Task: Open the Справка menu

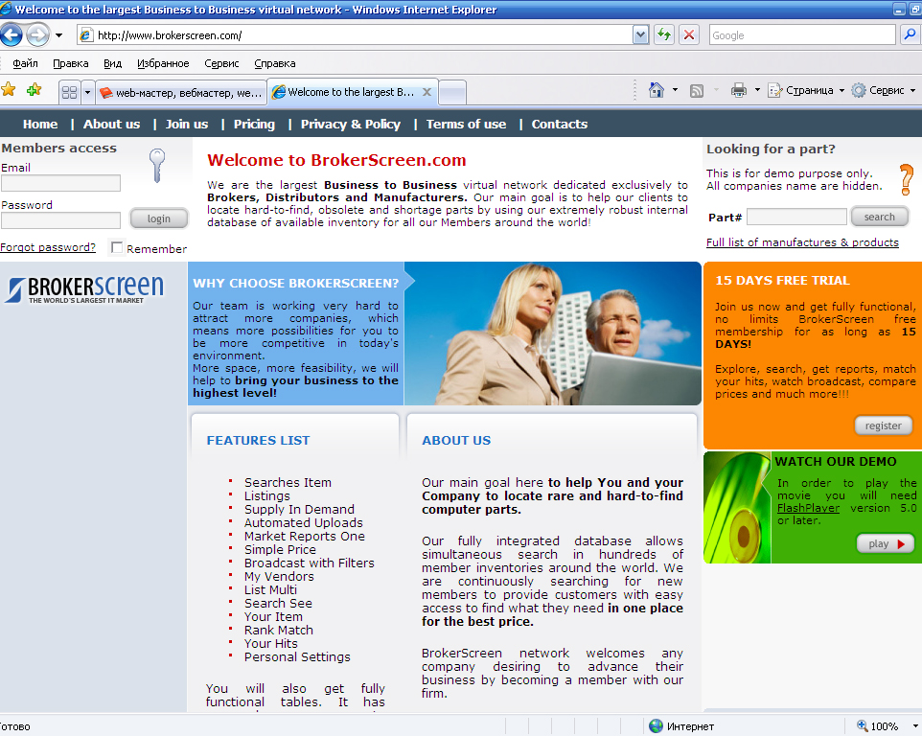Action: [x=275, y=63]
